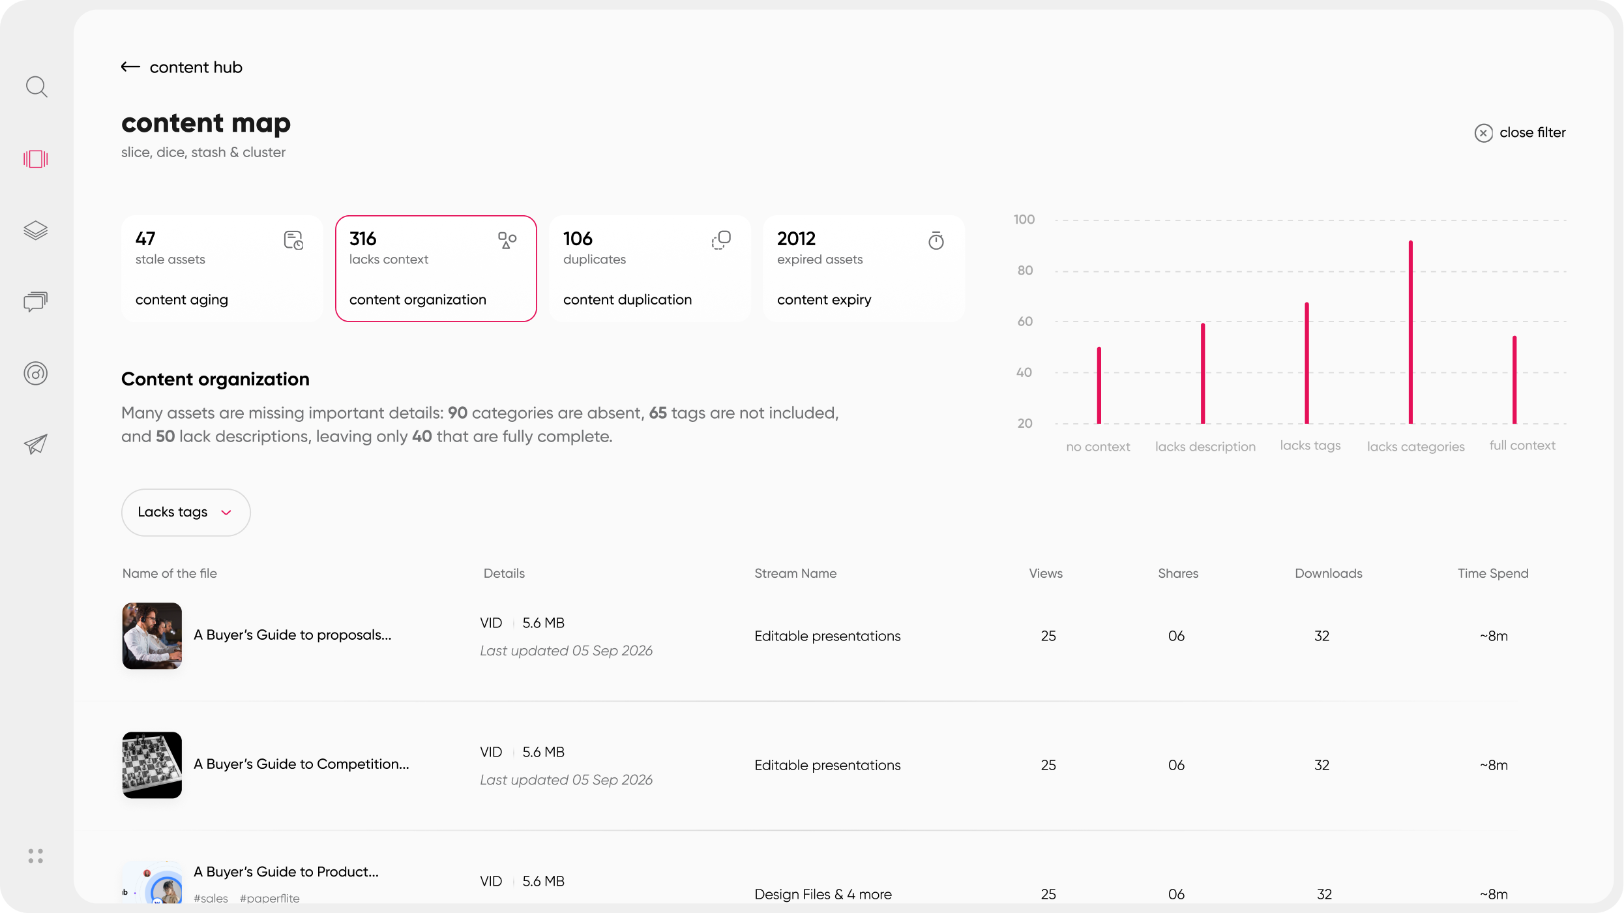
Task: Click the duplicates copy icon
Action: pyautogui.click(x=721, y=240)
